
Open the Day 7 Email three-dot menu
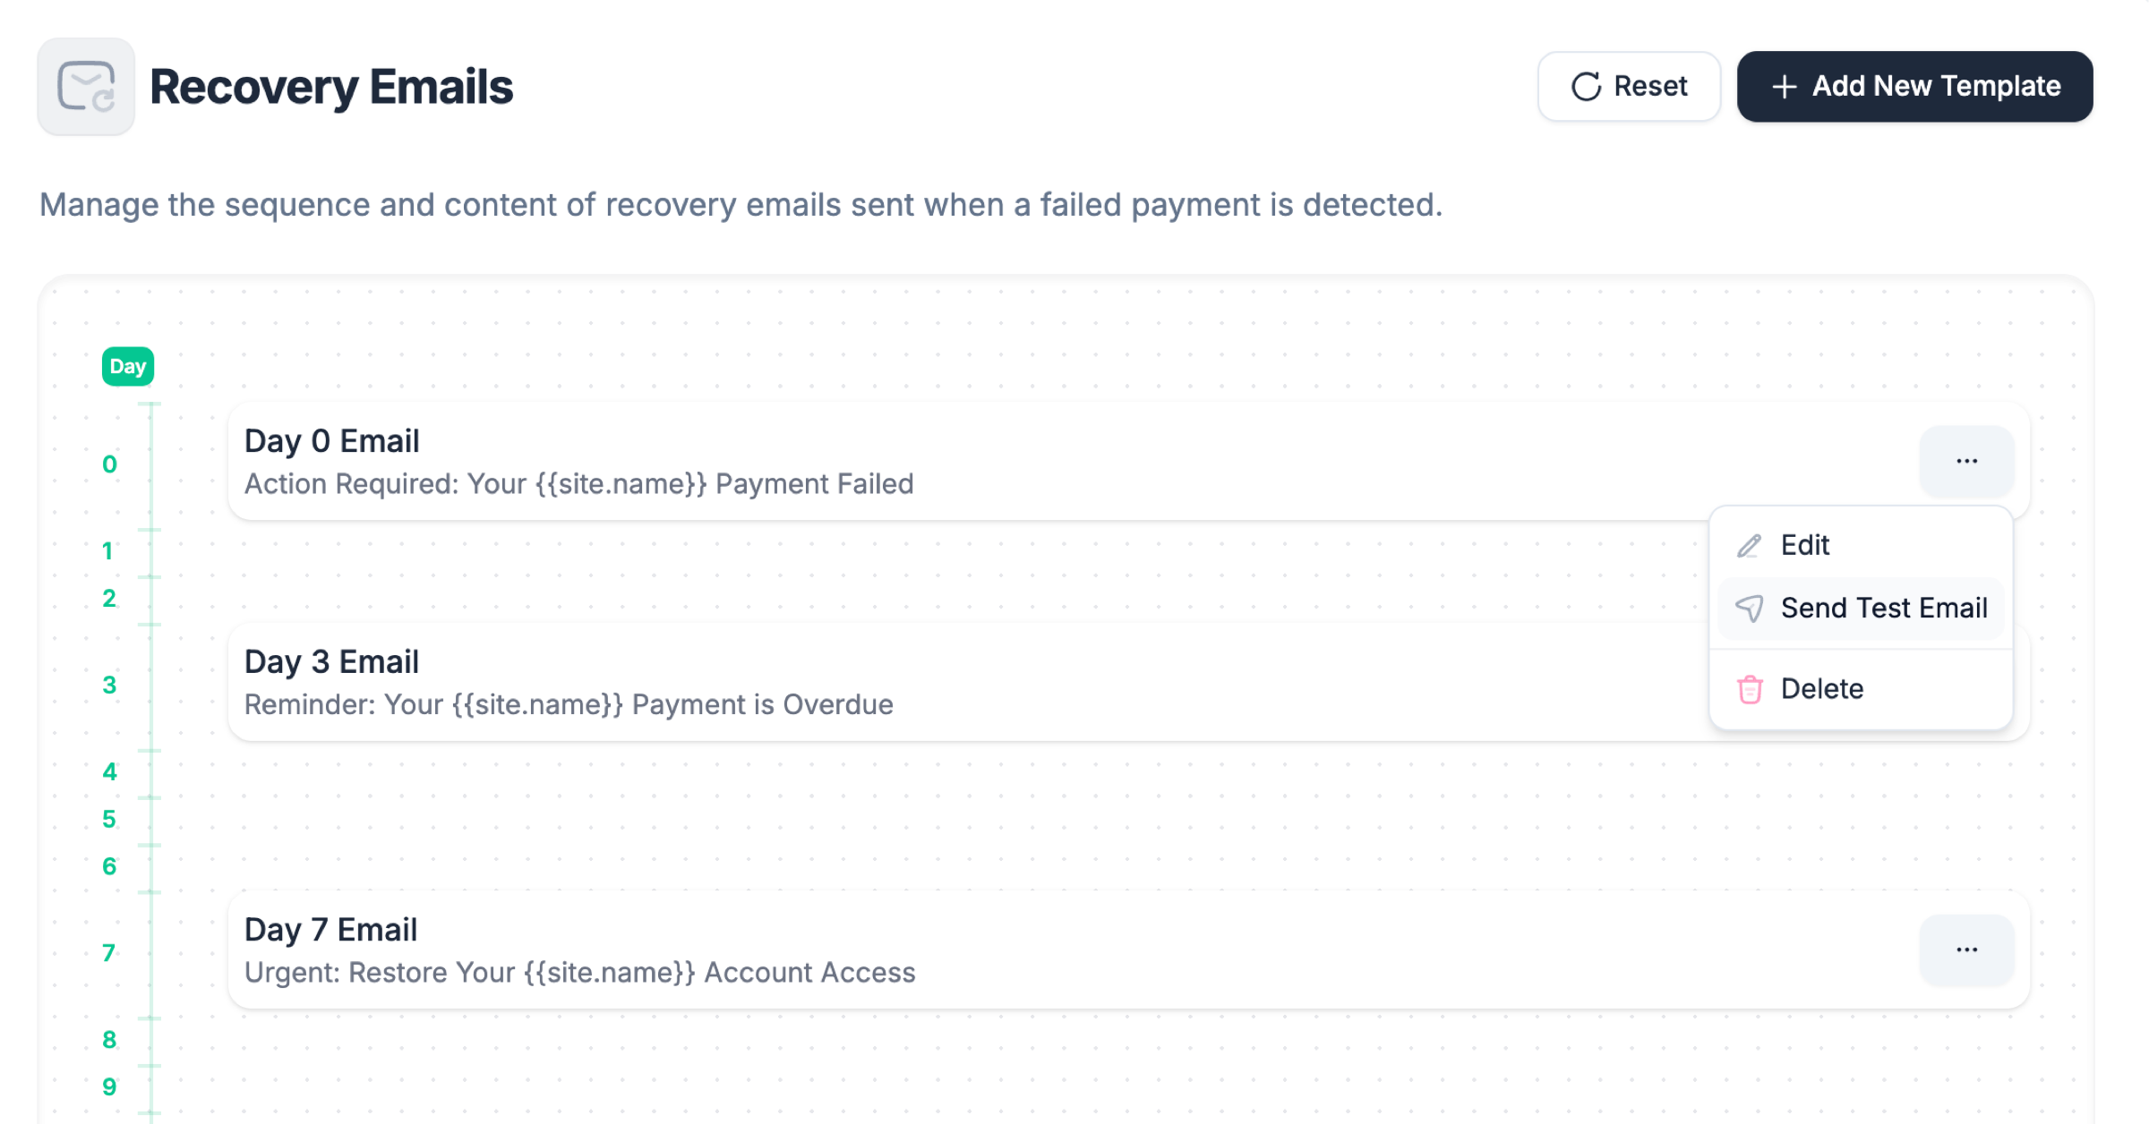(x=1966, y=949)
